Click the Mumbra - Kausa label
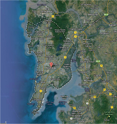117x124 pixels. 87,45
